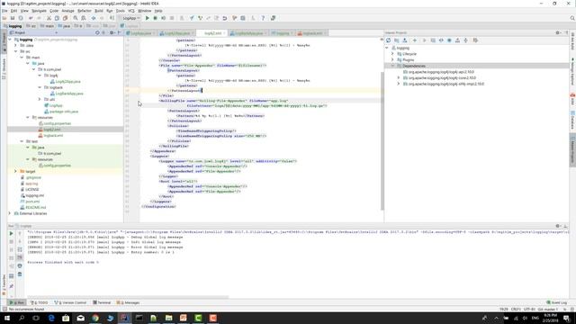Print console output icon in Run panel
The width and height of the screenshot is (576, 324).
tap(20, 266)
